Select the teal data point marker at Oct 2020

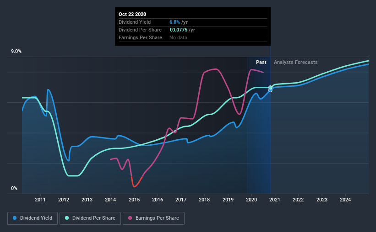(x=270, y=88)
